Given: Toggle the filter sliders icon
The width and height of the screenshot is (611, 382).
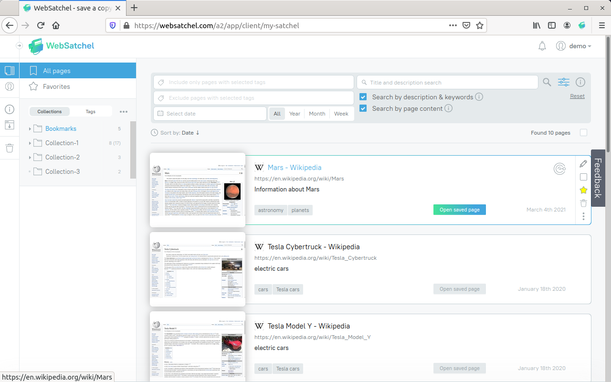Looking at the screenshot, I should coord(564,82).
